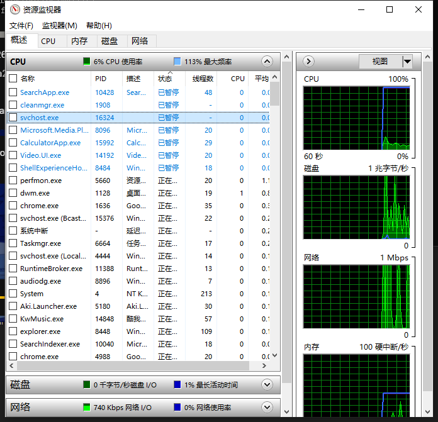The height and width of the screenshot is (422, 438).
Task: Check the explorer.exe checkbox
Action: coord(13,331)
